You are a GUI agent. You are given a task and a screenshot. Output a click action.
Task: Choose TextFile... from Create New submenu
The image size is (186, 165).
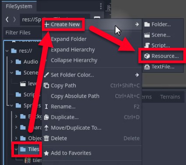(x=163, y=67)
